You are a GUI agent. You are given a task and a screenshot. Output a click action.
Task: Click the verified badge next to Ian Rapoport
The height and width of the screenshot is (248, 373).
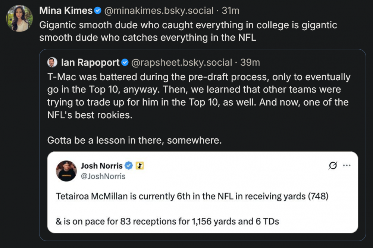pyautogui.click(x=125, y=62)
